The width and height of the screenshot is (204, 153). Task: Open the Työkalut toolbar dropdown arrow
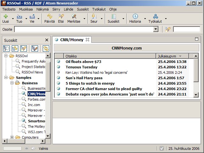pyautogui.click(x=166, y=19)
